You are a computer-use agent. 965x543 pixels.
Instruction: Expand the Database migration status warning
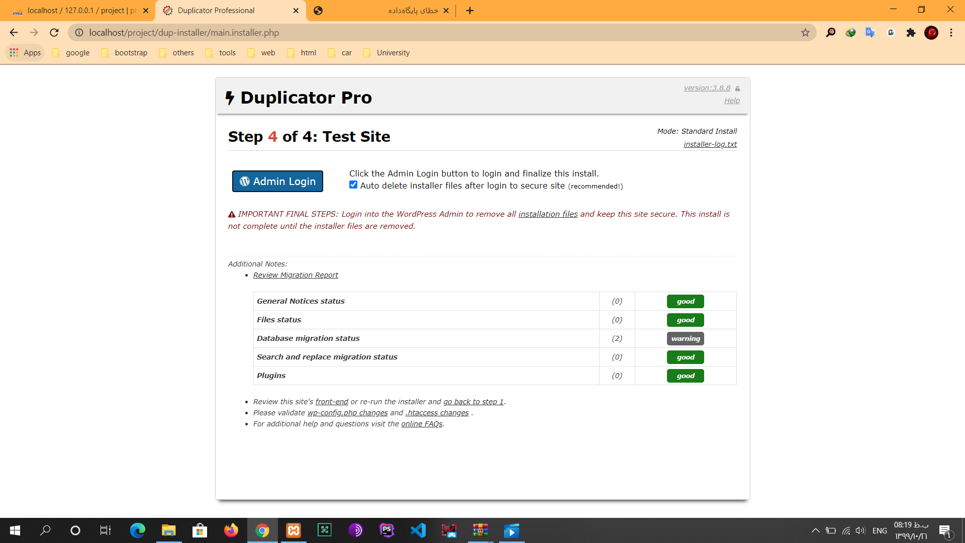coord(685,338)
